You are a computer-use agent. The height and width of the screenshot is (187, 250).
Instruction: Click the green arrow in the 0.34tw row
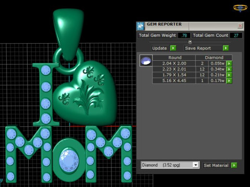[229, 69]
